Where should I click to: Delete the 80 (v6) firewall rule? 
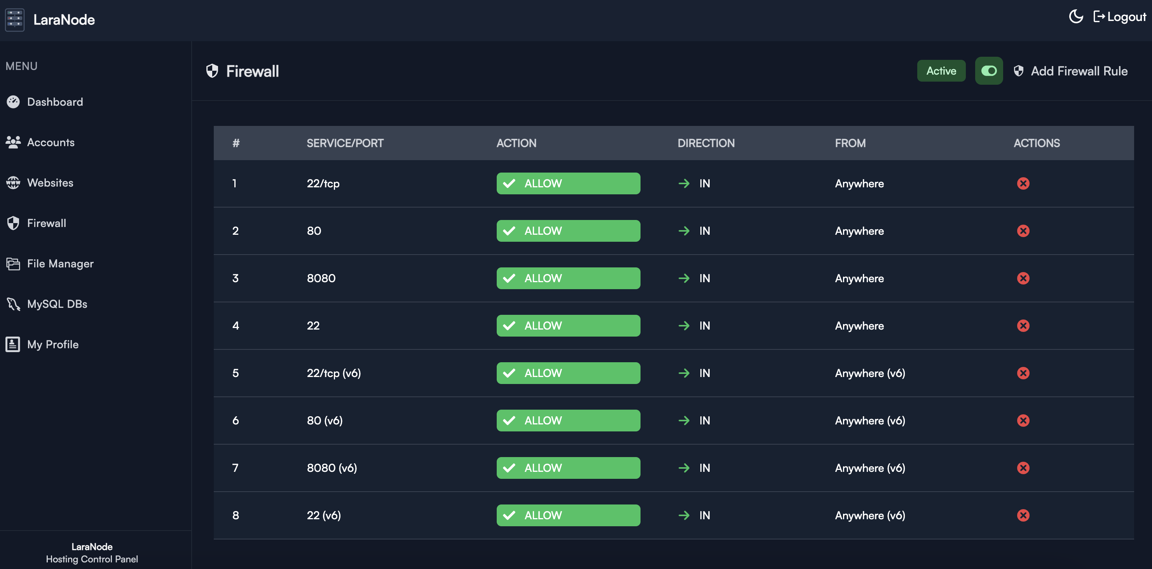pos(1023,421)
